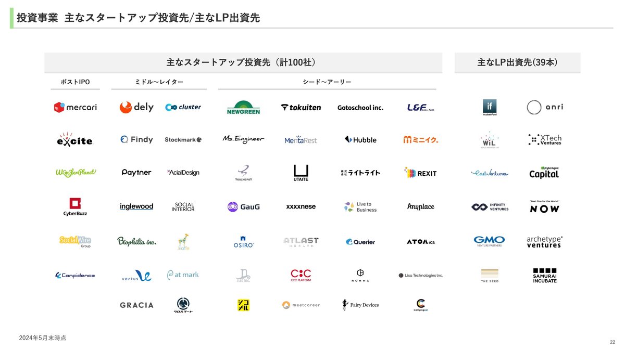
Task: Click the ATLAST logo
Action: point(301,242)
